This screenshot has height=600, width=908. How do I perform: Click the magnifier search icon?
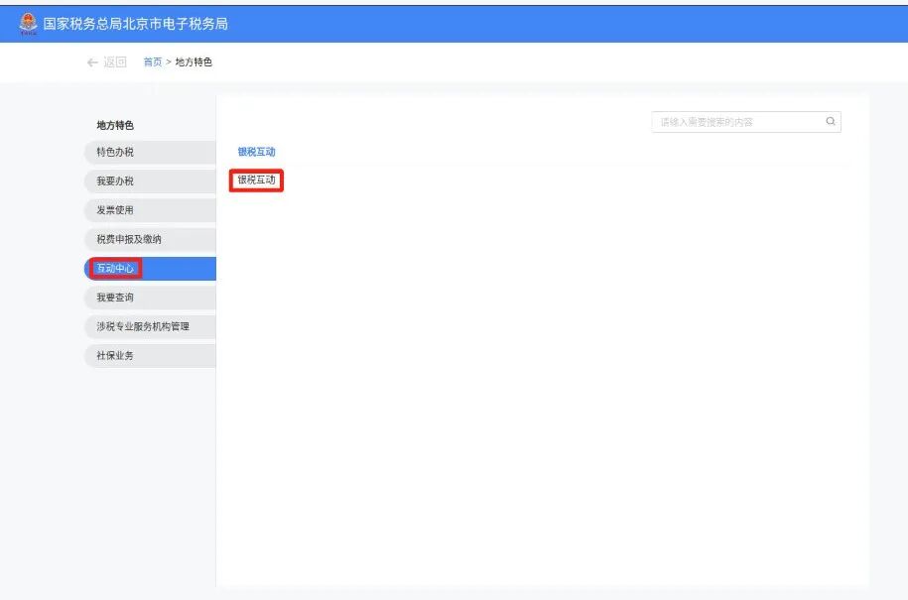click(829, 120)
